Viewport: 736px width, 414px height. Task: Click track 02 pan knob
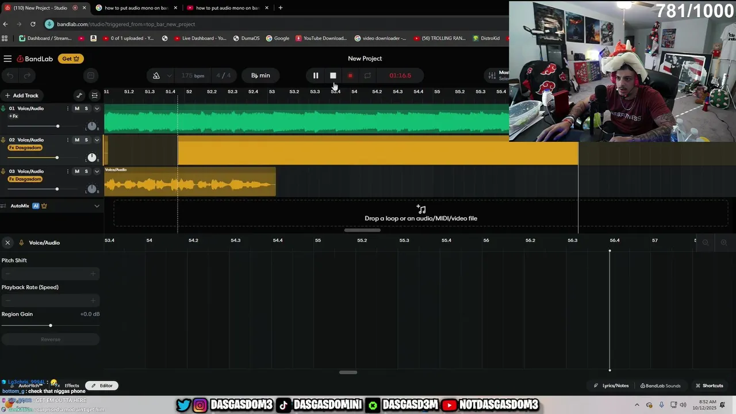pyautogui.click(x=91, y=158)
